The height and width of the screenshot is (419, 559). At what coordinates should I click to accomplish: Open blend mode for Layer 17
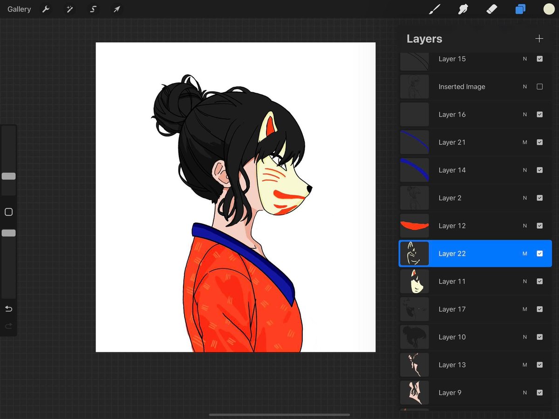click(x=525, y=309)
